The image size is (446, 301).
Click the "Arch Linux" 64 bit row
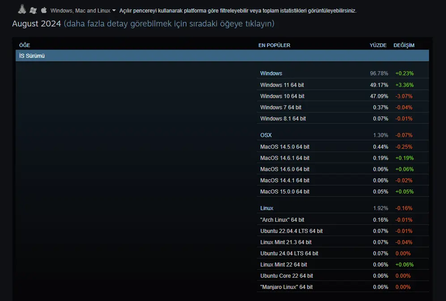(343, 219)
